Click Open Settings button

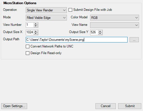pyautogui.click(x=14, y=106)
